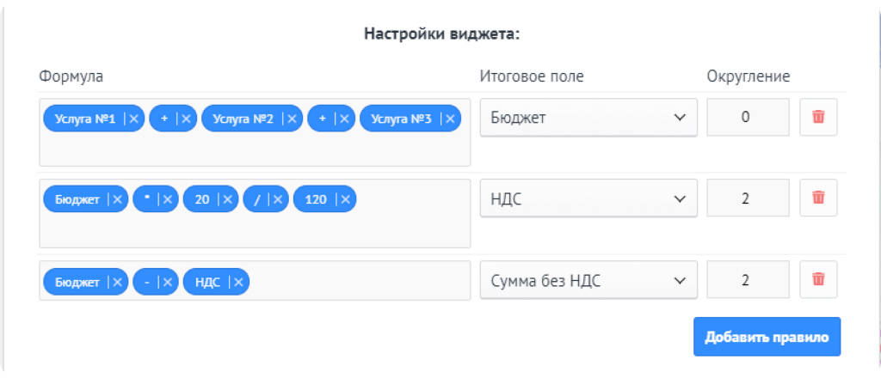The image size is (881, 378).
Task: Remove the НДС tag in third formula
Action: 238,282
